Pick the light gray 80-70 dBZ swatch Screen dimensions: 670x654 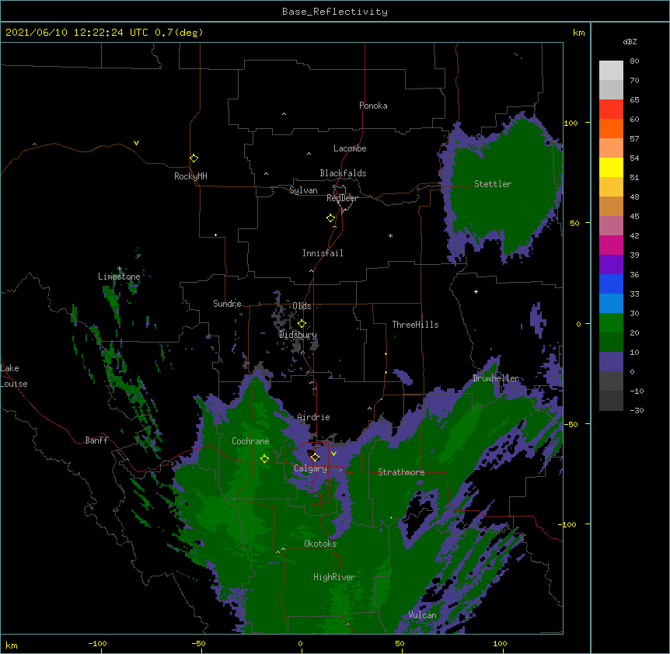point(611,71)
